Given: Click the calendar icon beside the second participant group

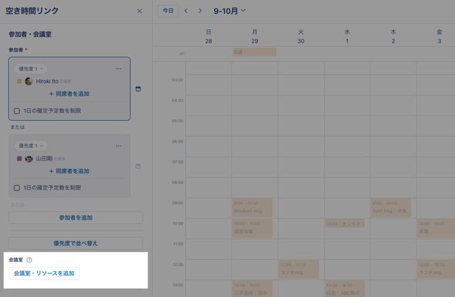Looking at the screenshot, I should (x=138, y=166).
